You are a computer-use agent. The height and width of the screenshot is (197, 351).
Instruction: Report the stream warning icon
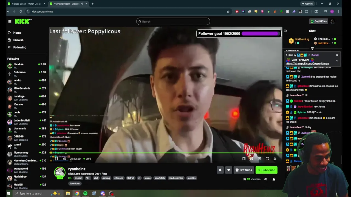274,179
